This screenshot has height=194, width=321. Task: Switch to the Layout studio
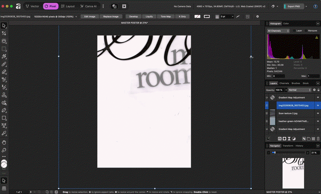pyautogui.click(x=68, y=6)
